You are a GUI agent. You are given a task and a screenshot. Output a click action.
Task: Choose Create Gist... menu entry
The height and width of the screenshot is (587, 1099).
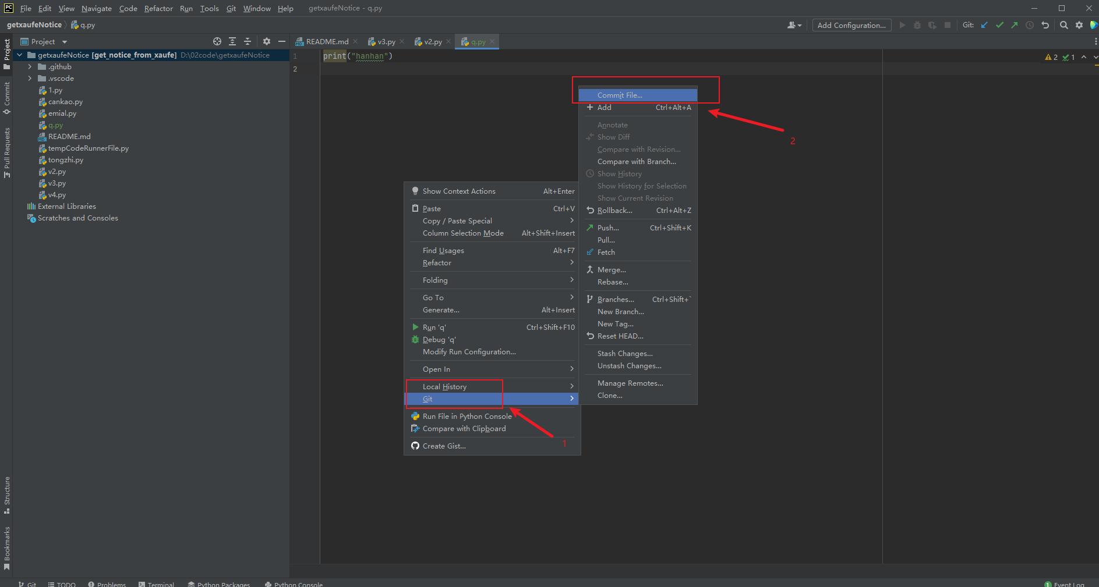[x=492, y=446]
